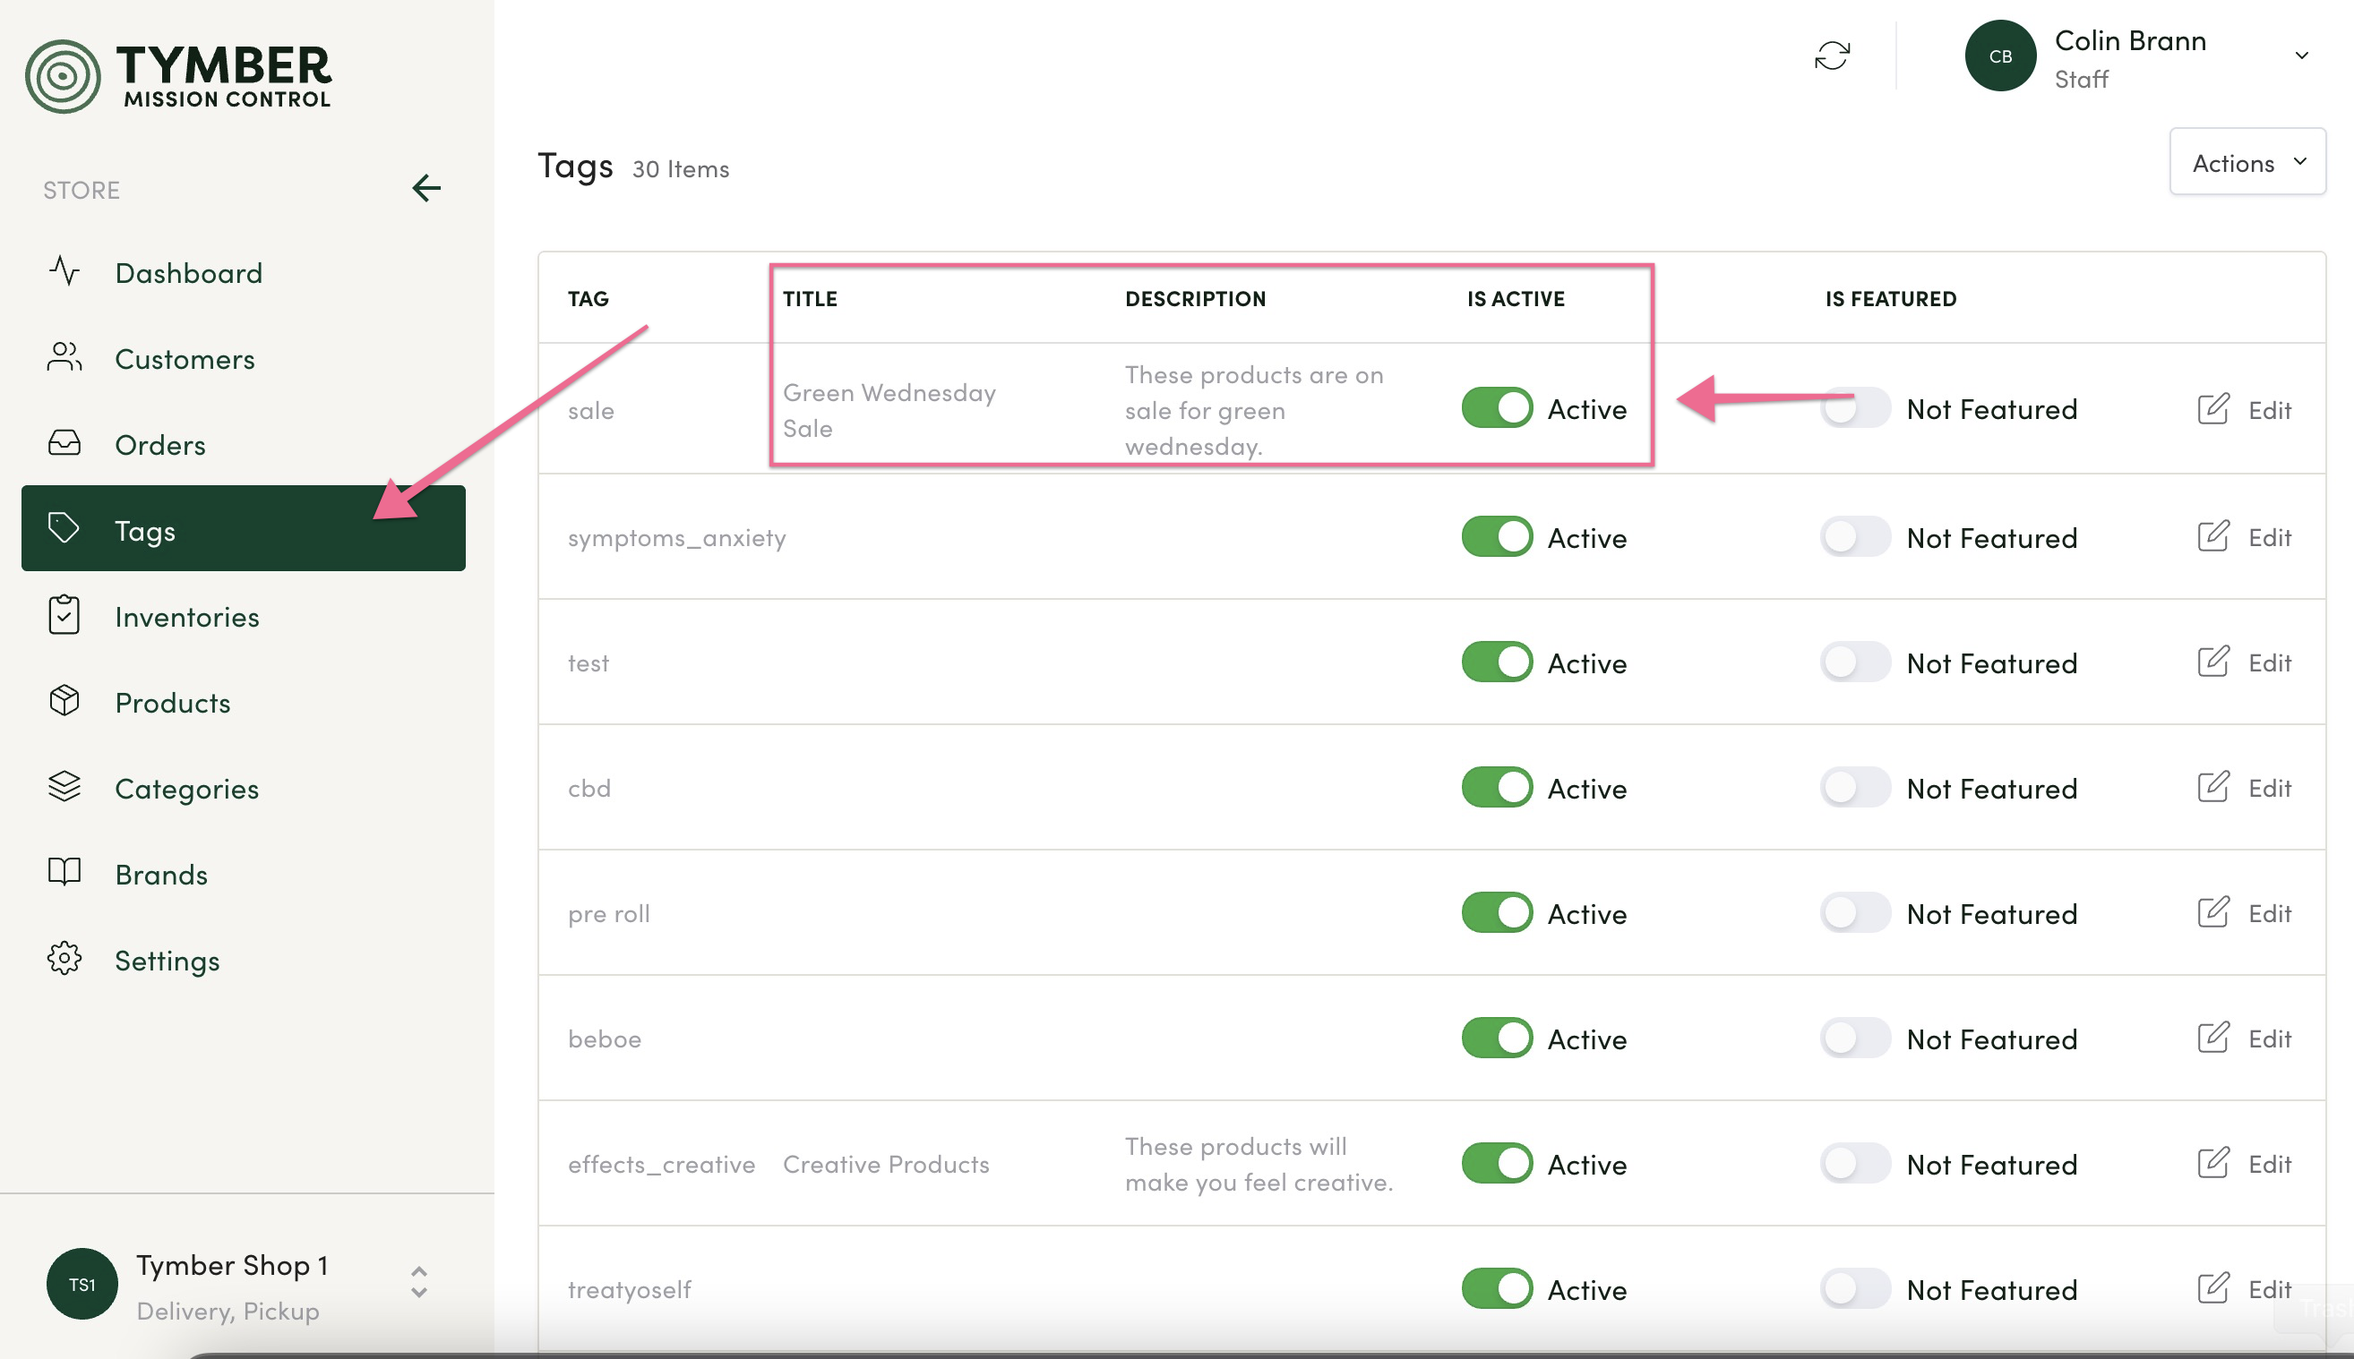Select Inventories in the sidebar
This screenshot has width=2354, height=1359.
243,615
